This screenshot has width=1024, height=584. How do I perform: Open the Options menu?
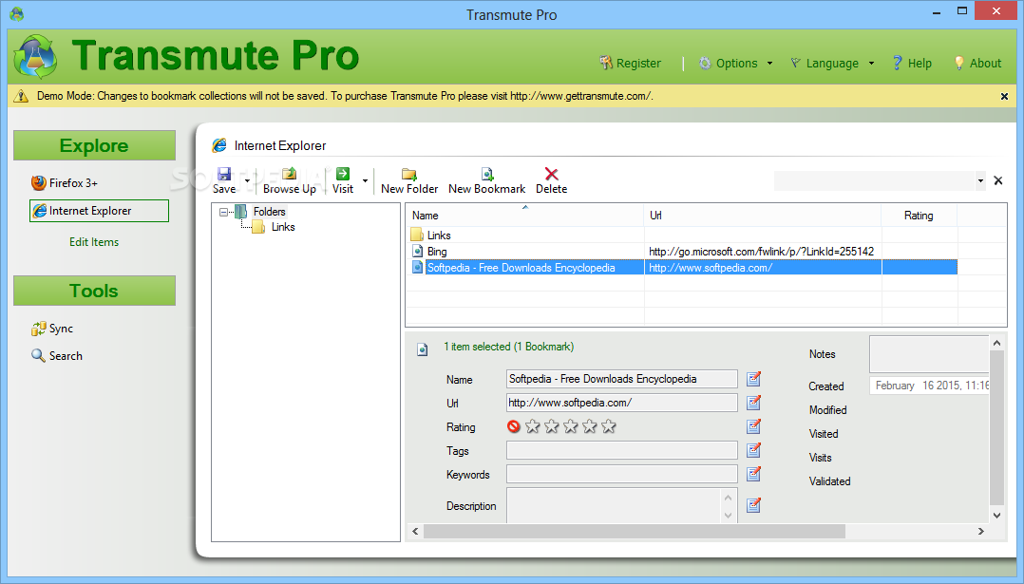point(729,64)
